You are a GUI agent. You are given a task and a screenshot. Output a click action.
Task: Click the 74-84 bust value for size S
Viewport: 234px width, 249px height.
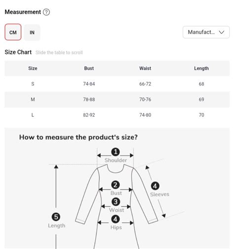89,84
